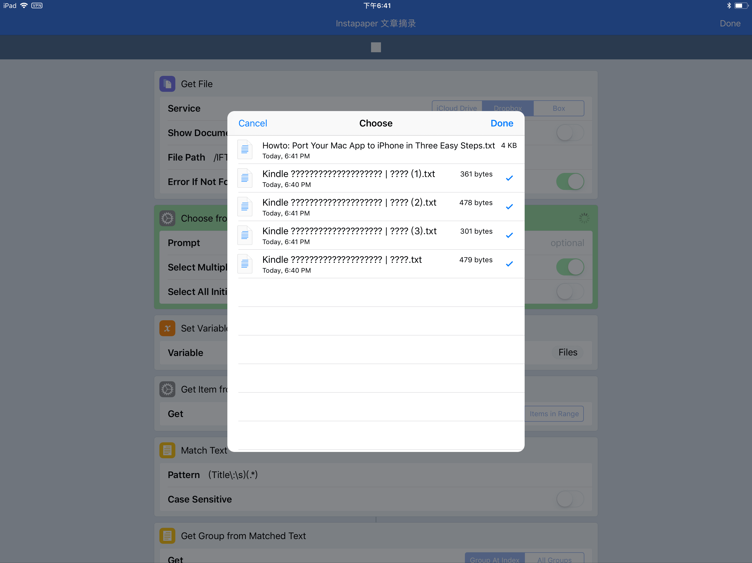
Task: Uncheck the 479 bytes Kindle file checkmark
Action: pyautogui.click(x=509, y=264)
